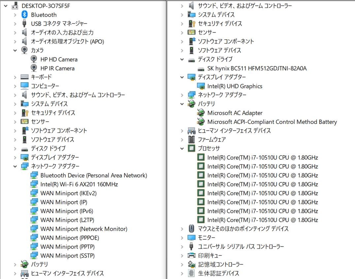Select the WAN Miniport (Network Monitor) label
355x279 pixels.
pyautogui.click(x=84, y=229)
